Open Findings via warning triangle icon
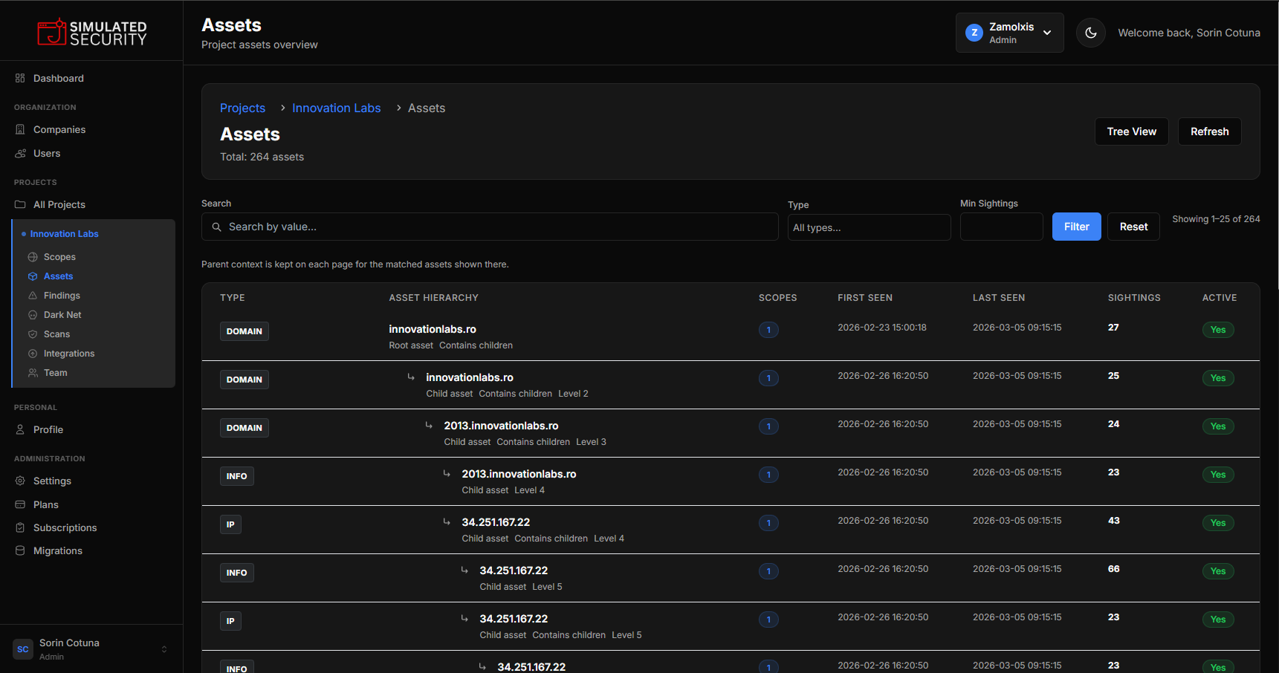The height and width of the screenshot is (673, 1279). pyautogui.click(x=33, y=296)
